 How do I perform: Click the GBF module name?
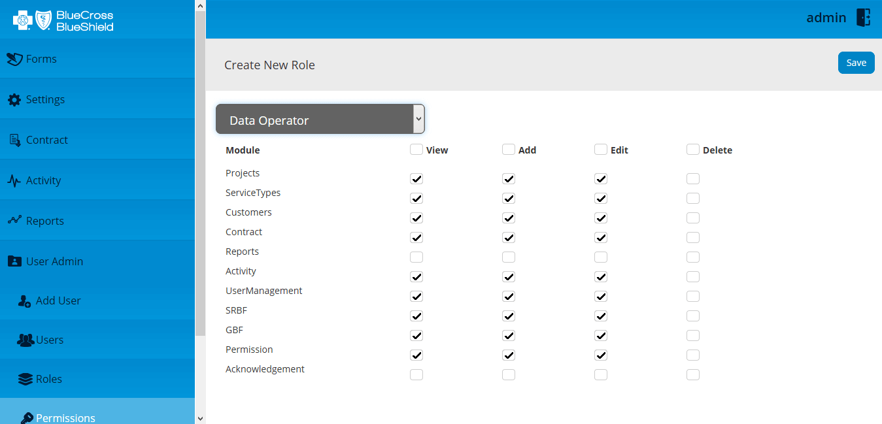pyautogui.click(x=234, y=330)
